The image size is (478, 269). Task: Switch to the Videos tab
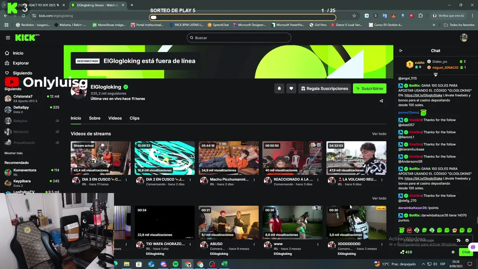pos(115,118)
